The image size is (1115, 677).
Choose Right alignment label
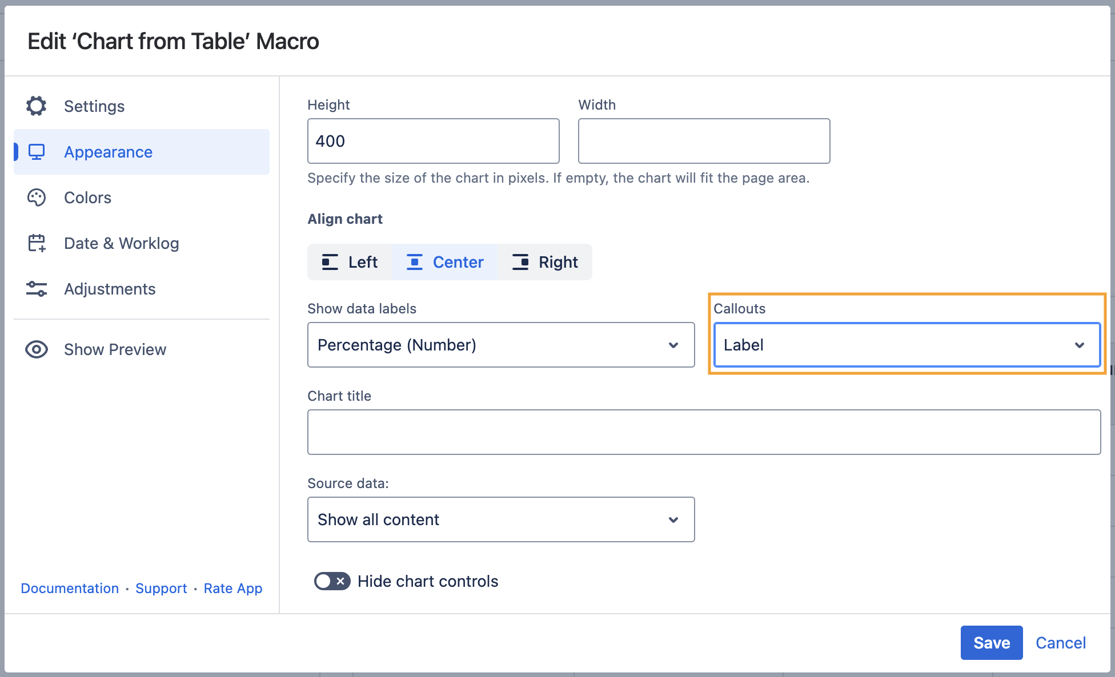(x=558, y=262)
